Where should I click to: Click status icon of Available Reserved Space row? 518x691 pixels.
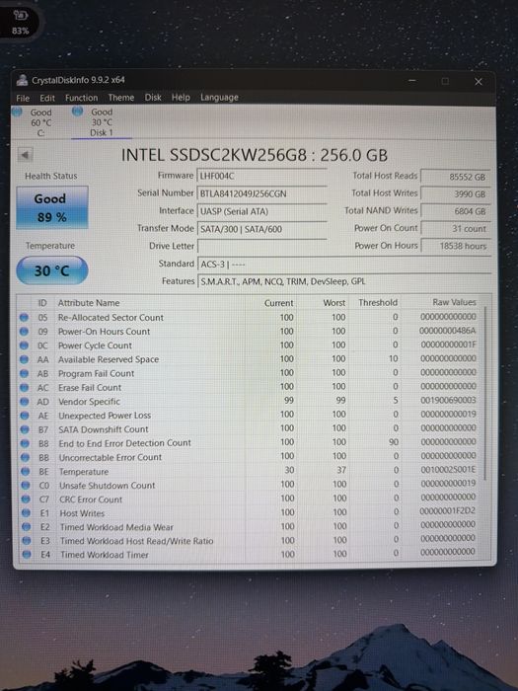click(x=25, y=359)
